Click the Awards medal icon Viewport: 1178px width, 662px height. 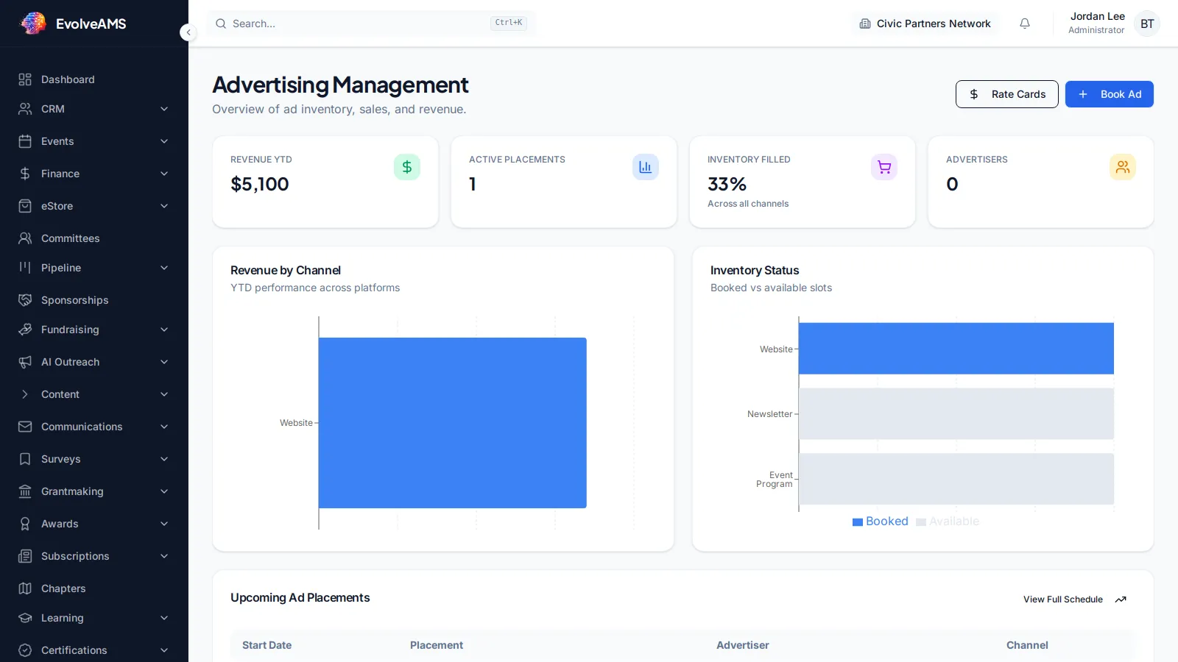click(25, 524)
